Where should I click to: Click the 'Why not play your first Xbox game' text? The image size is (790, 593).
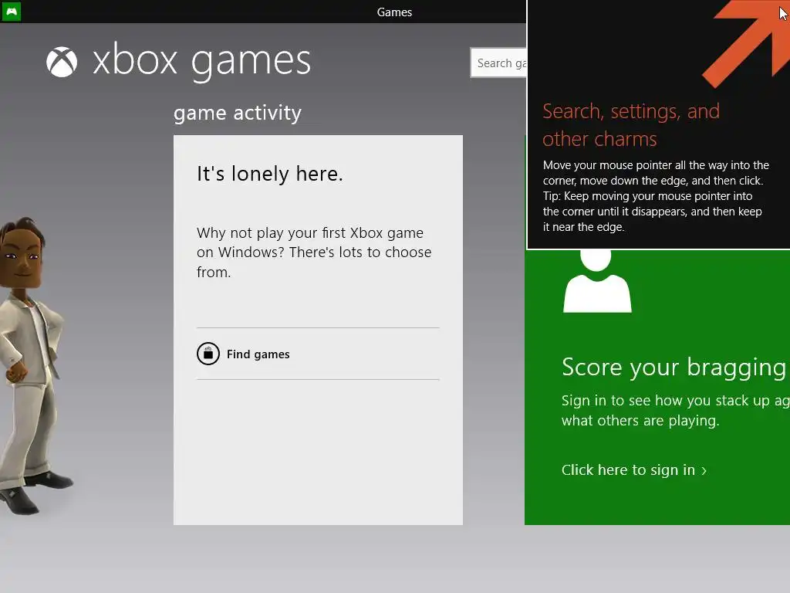(314, 252)
